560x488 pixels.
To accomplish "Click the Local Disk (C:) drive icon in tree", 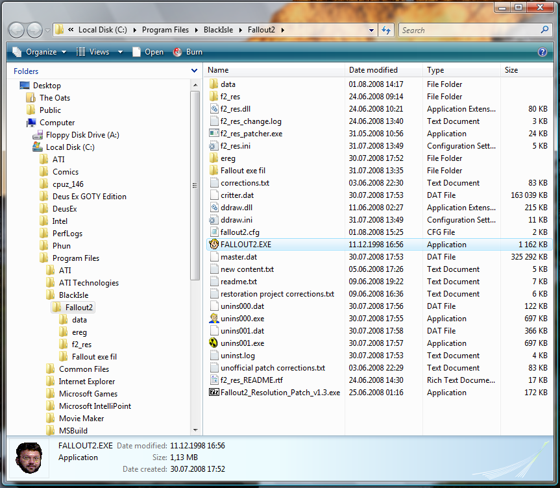I will pos(38,147).
